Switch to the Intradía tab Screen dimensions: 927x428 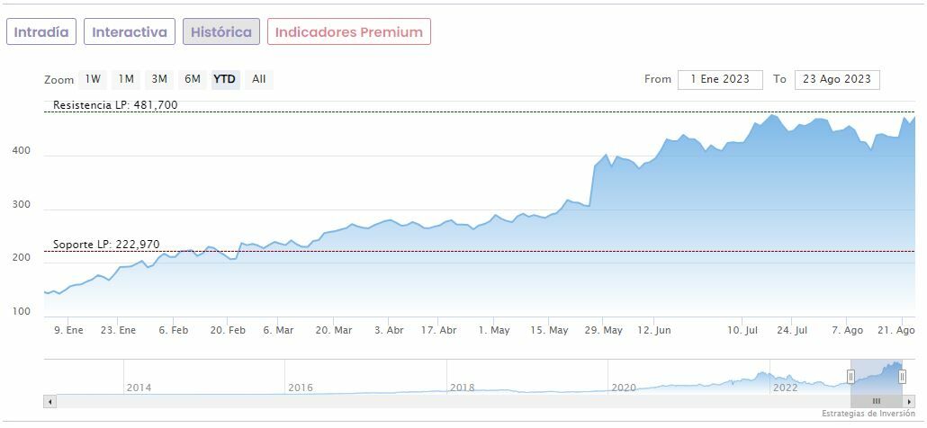pos(41,31)
